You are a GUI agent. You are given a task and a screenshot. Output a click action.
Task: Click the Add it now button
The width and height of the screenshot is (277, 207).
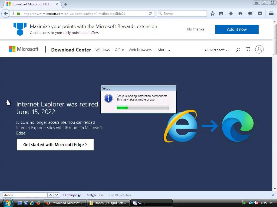tap(237, 29)
